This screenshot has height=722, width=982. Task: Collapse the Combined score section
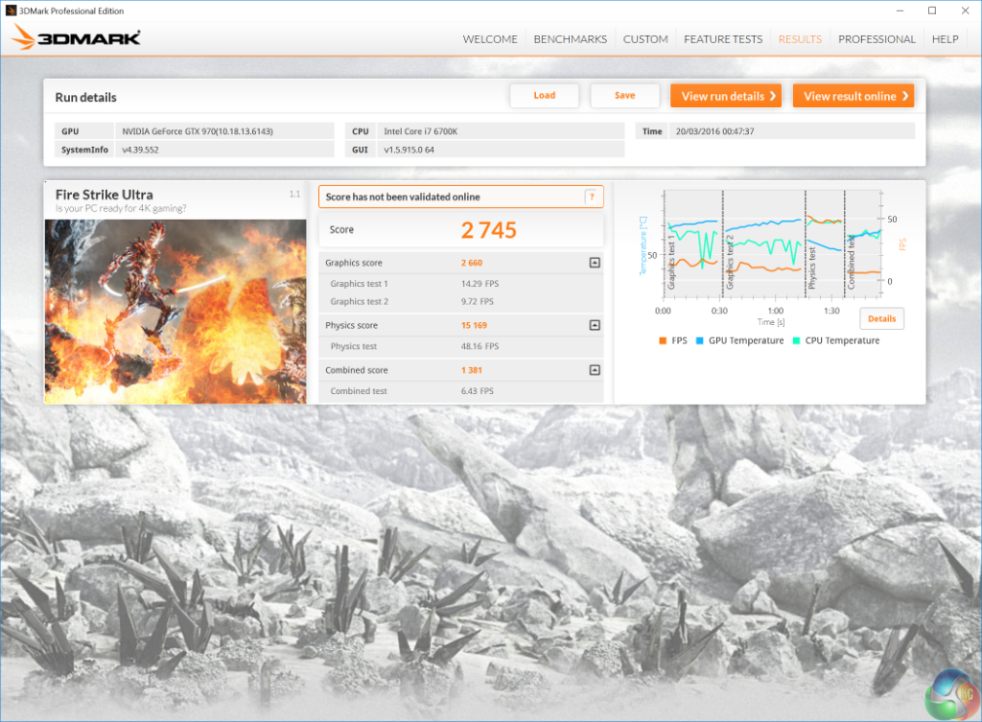pyautogui.click(x=595, y=370)
